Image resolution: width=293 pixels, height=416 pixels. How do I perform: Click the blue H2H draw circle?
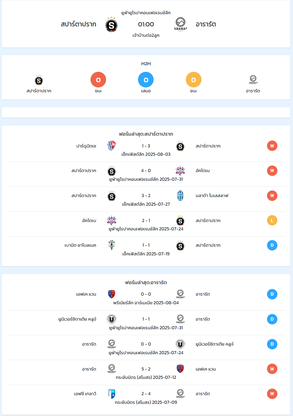146,79
